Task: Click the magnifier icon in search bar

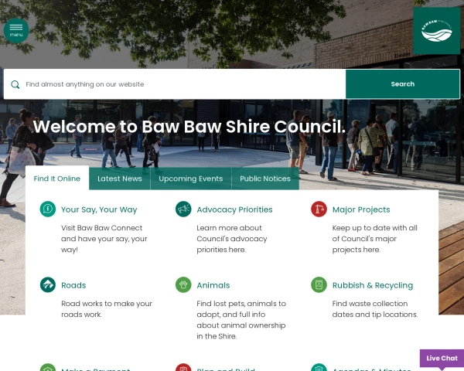Action: pyautogui.click(x=15, y=84)
